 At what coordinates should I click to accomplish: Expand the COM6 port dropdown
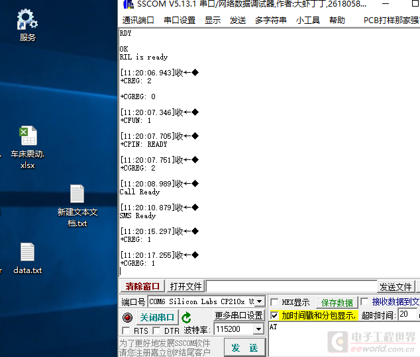tap(259, 301)
